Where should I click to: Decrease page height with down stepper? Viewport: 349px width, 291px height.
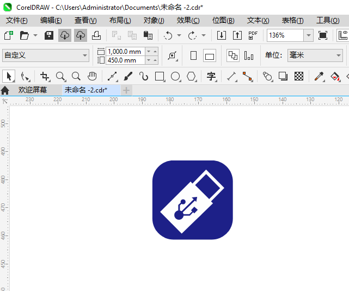coord(149,60)
